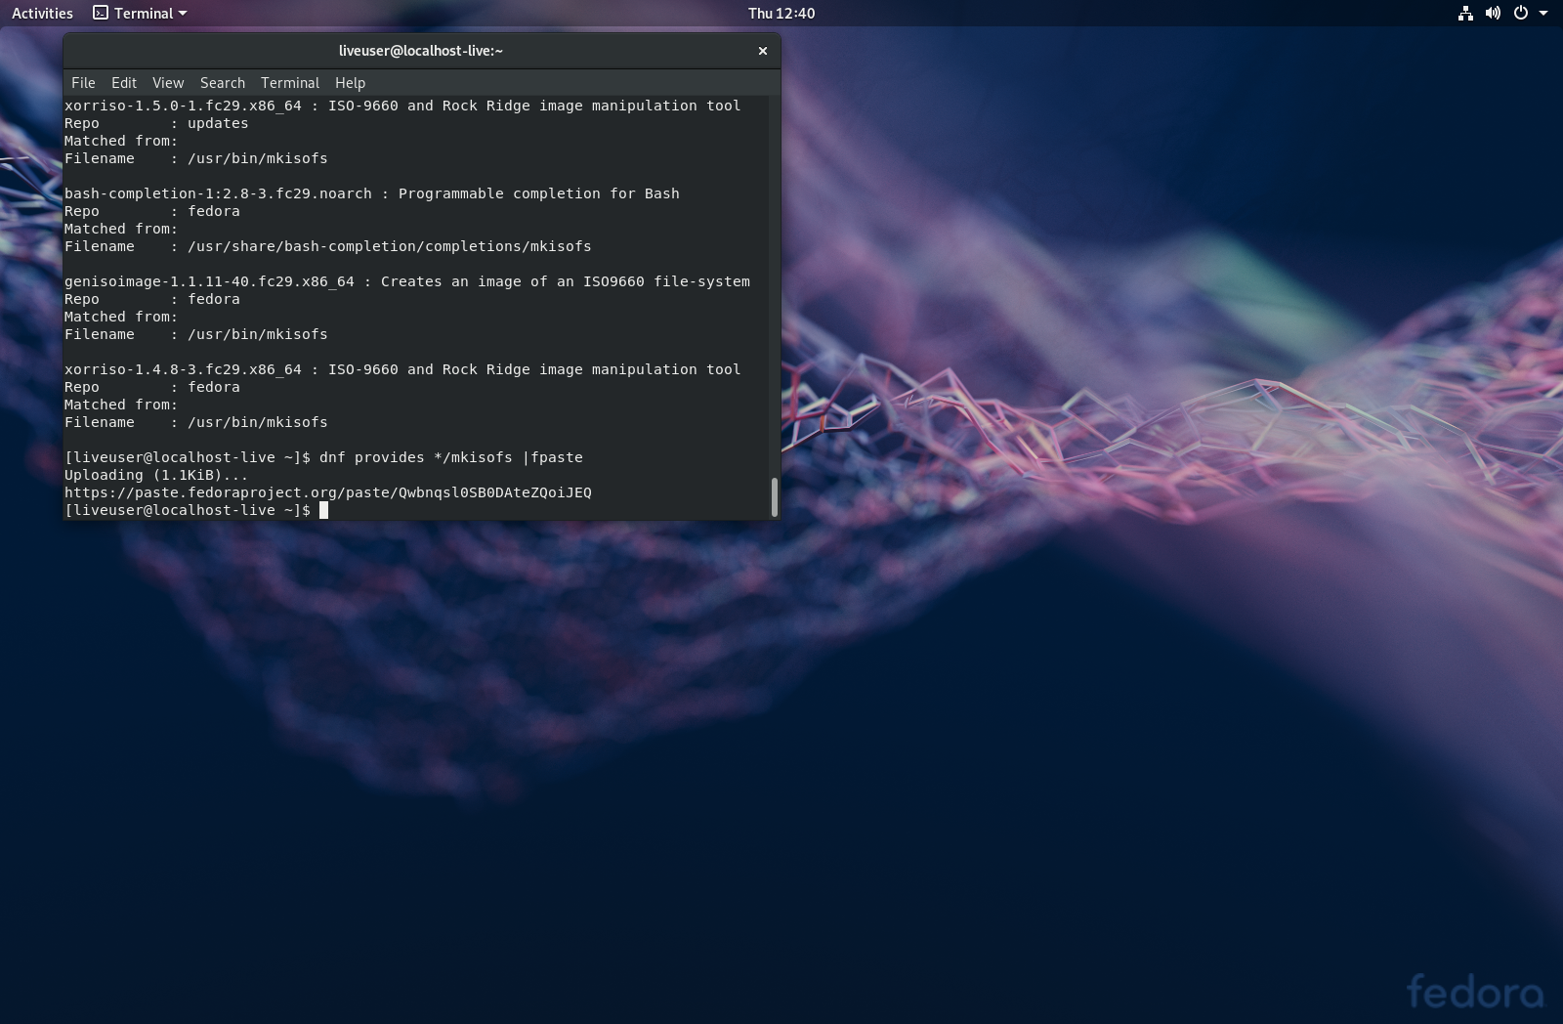Open the Terminal app menu in top bar
Image resolution: width=1563 pixels, height=1024 pixels.
[x=140, y=13]
